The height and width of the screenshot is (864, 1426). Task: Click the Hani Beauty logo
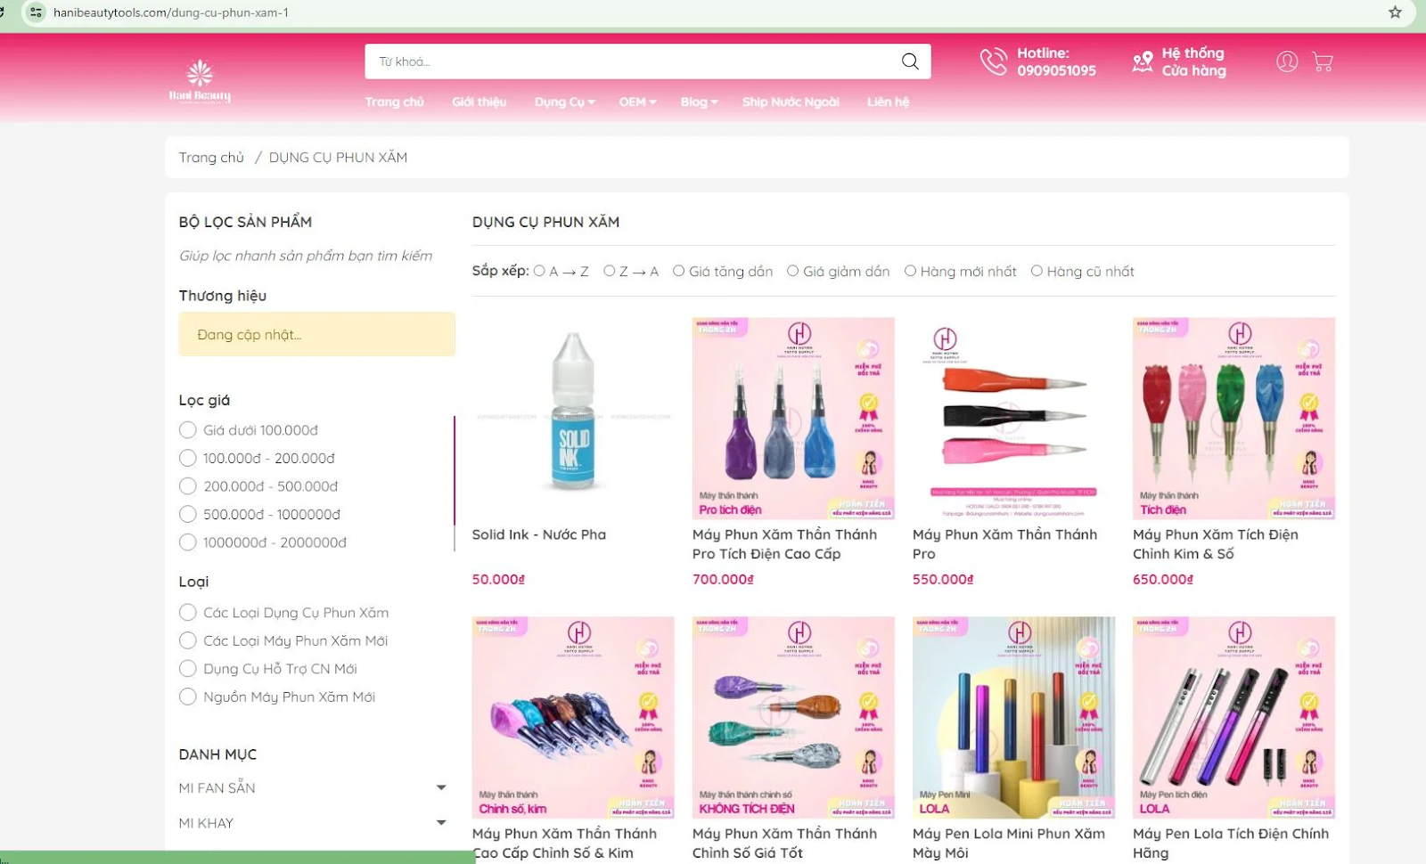pyautogui.click(x=200, y=81)
